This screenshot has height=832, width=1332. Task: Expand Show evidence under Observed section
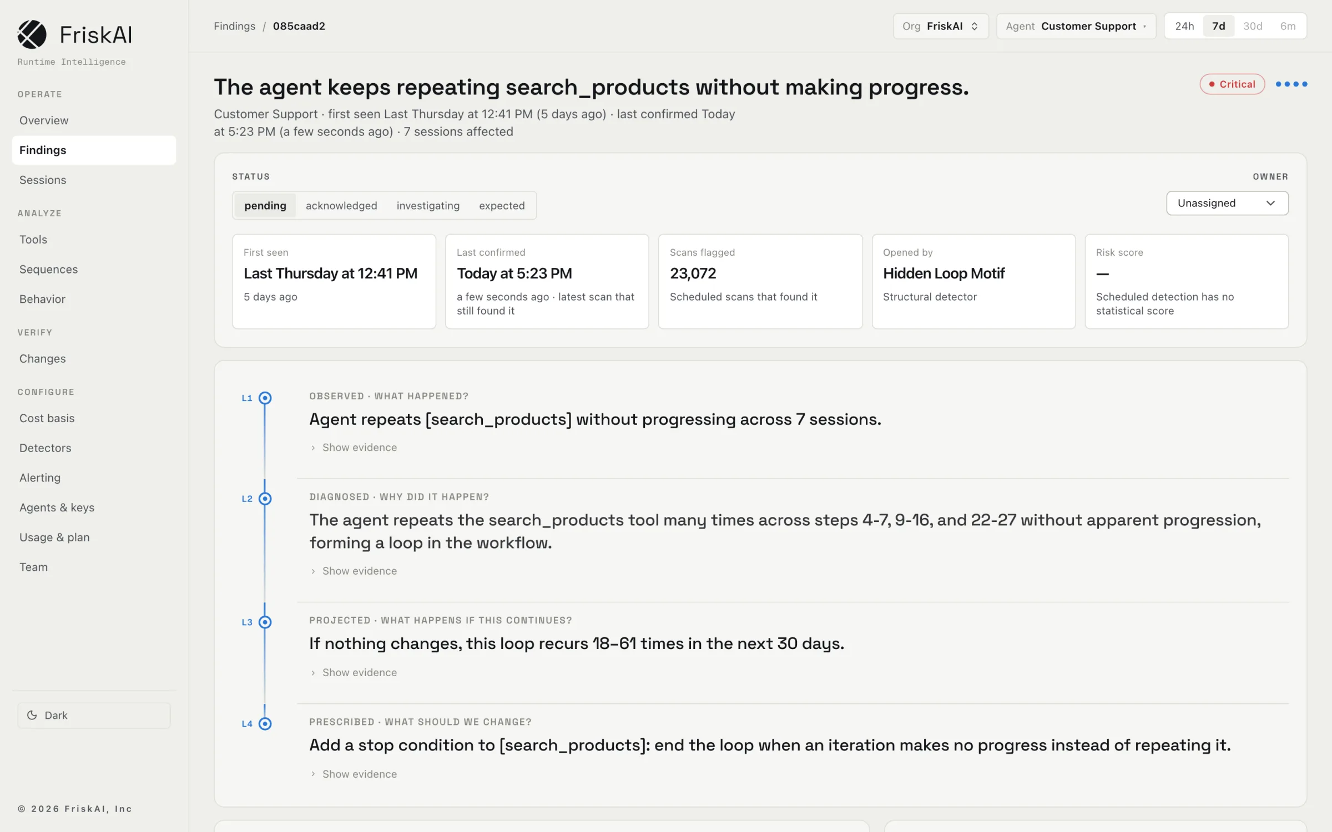[x=354, y=448]
